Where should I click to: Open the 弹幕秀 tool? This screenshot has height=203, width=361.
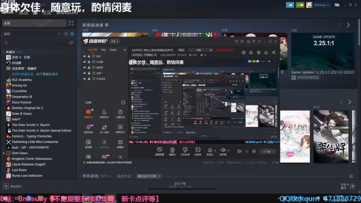120,144
